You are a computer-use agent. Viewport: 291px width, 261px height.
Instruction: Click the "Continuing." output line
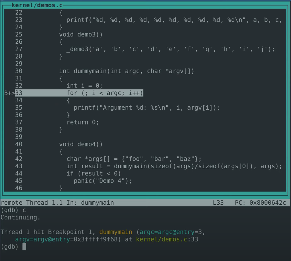coord(21,217)
